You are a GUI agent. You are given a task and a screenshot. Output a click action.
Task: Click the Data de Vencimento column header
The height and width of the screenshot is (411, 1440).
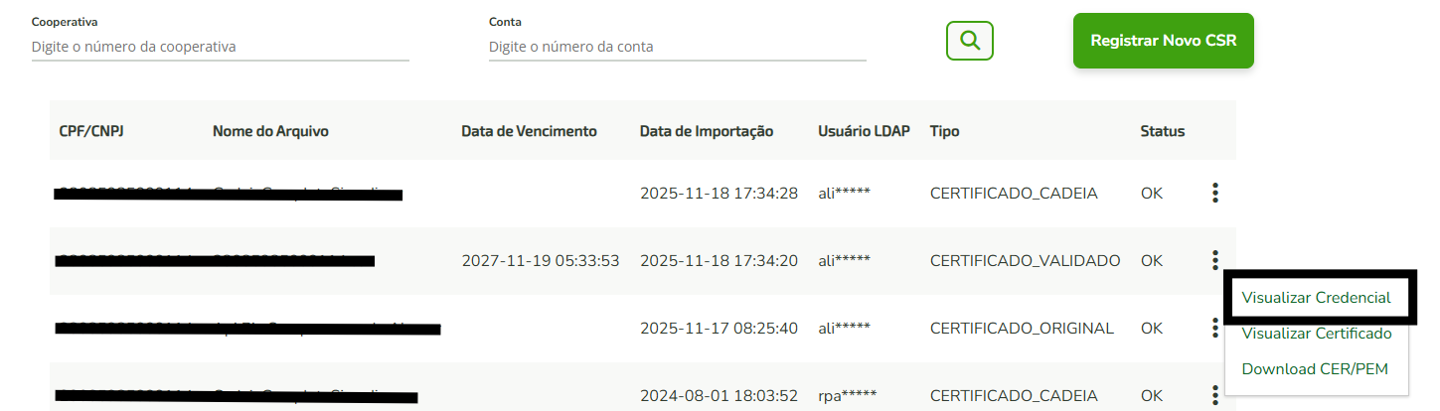pos(529,131)
